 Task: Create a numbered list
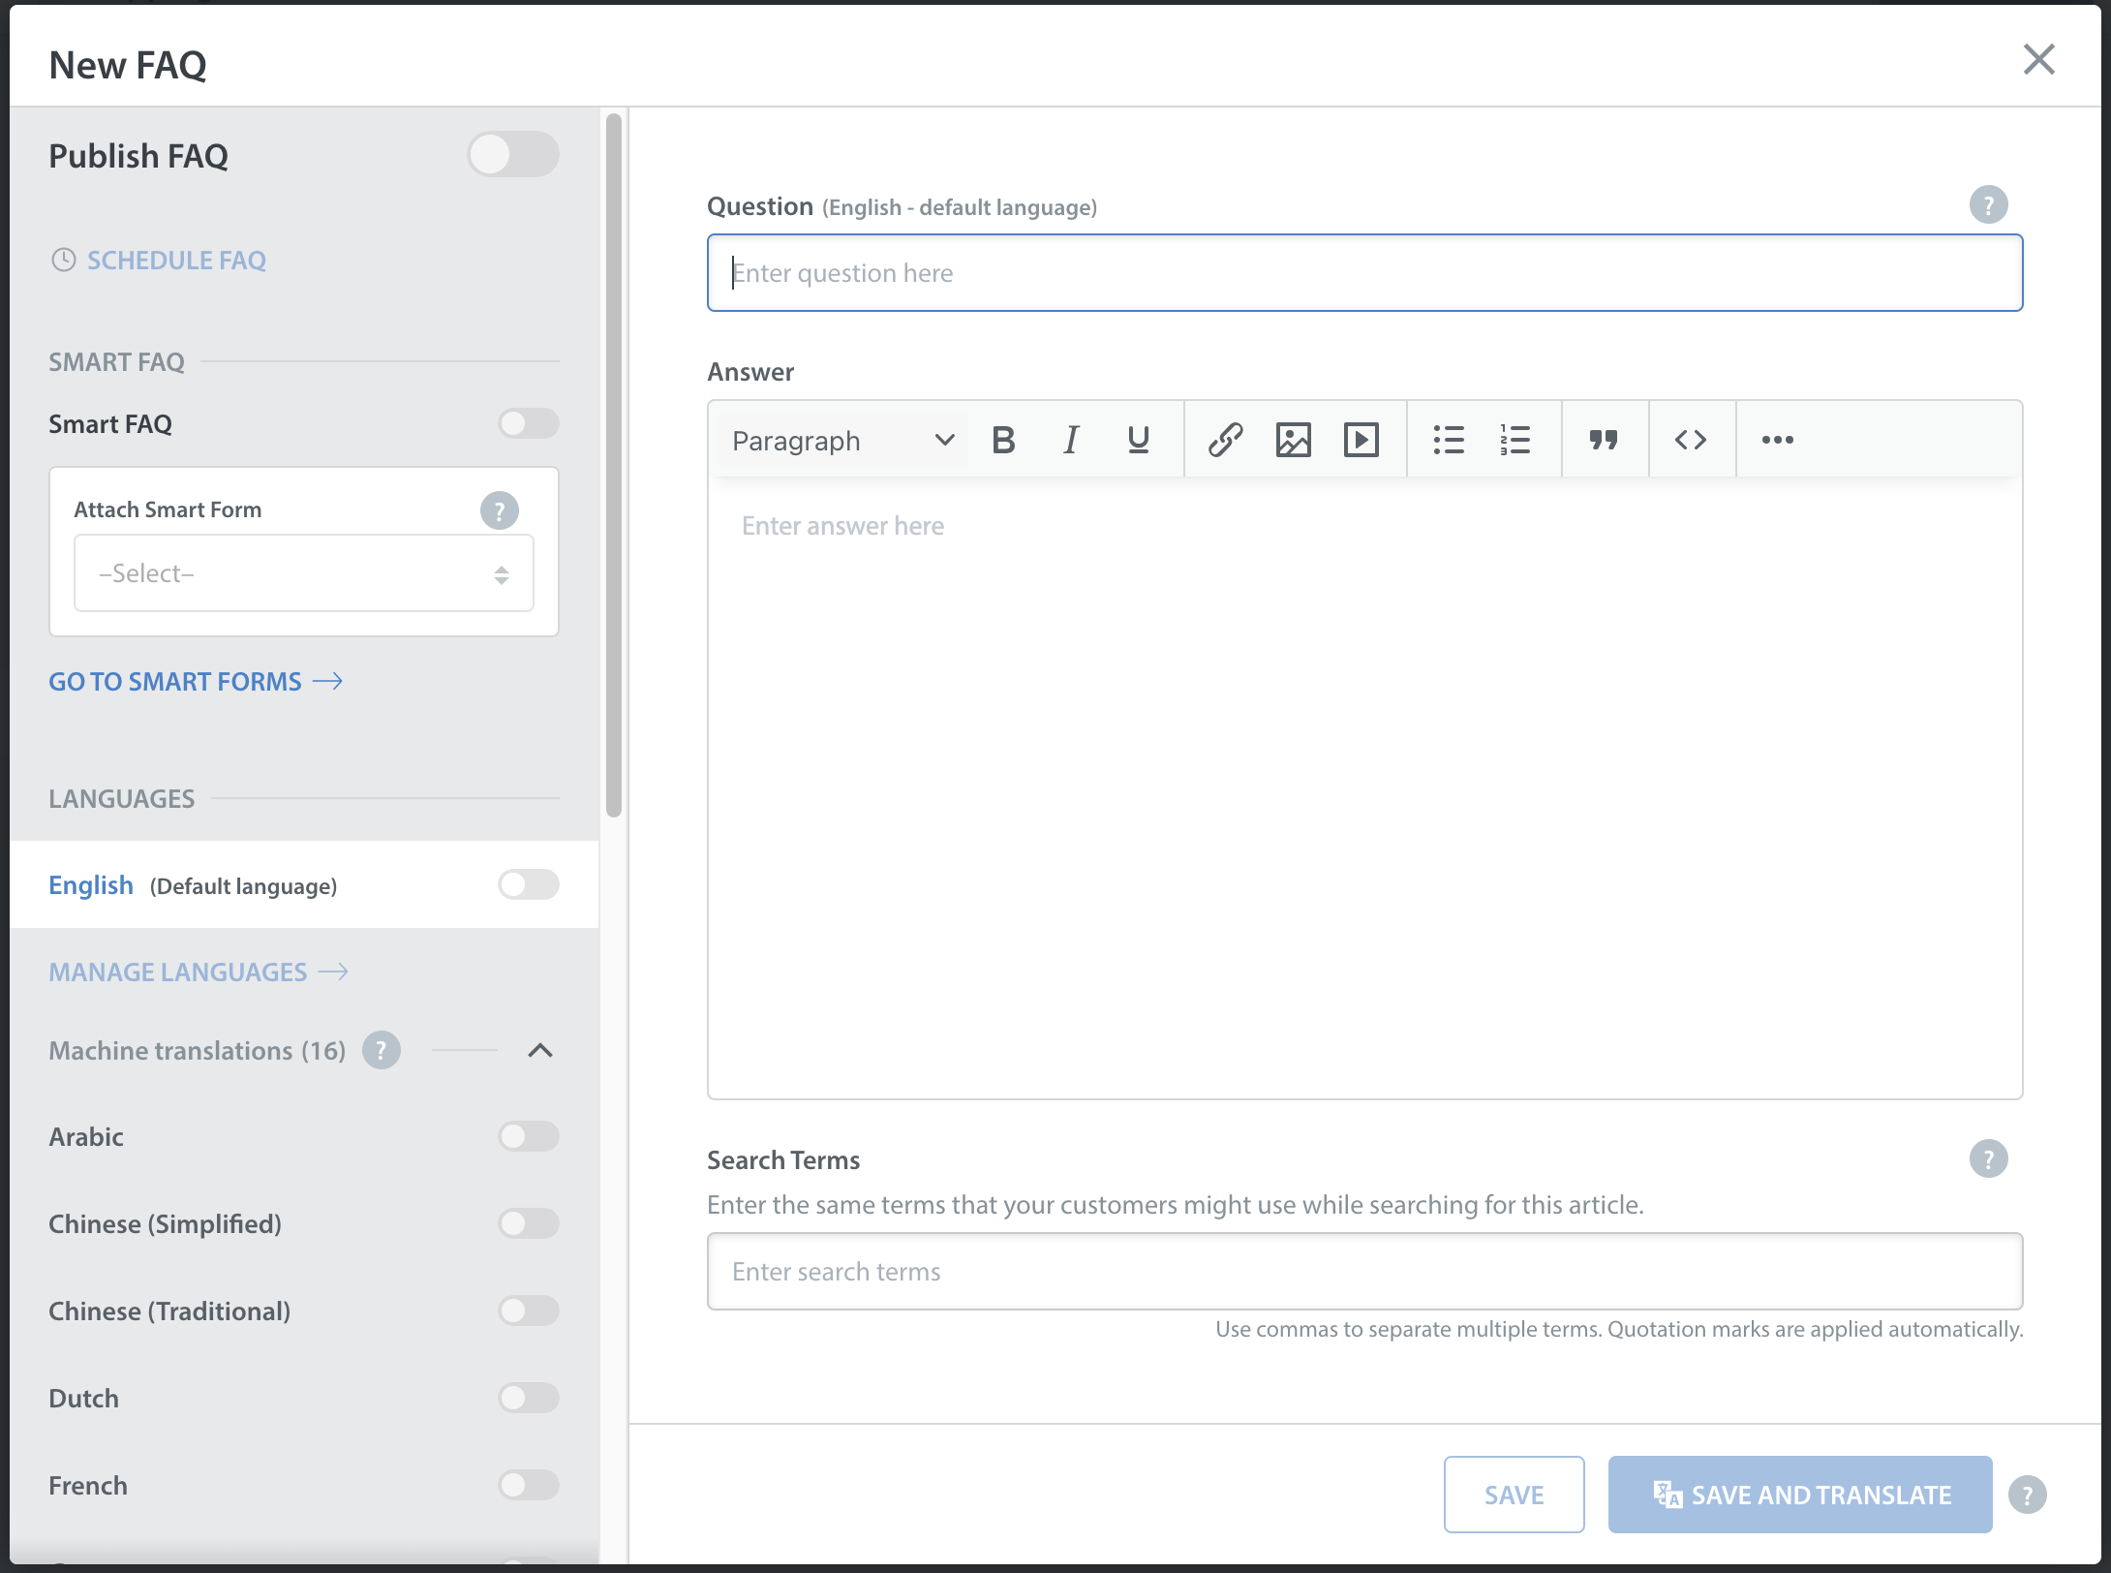(1515, 440)
